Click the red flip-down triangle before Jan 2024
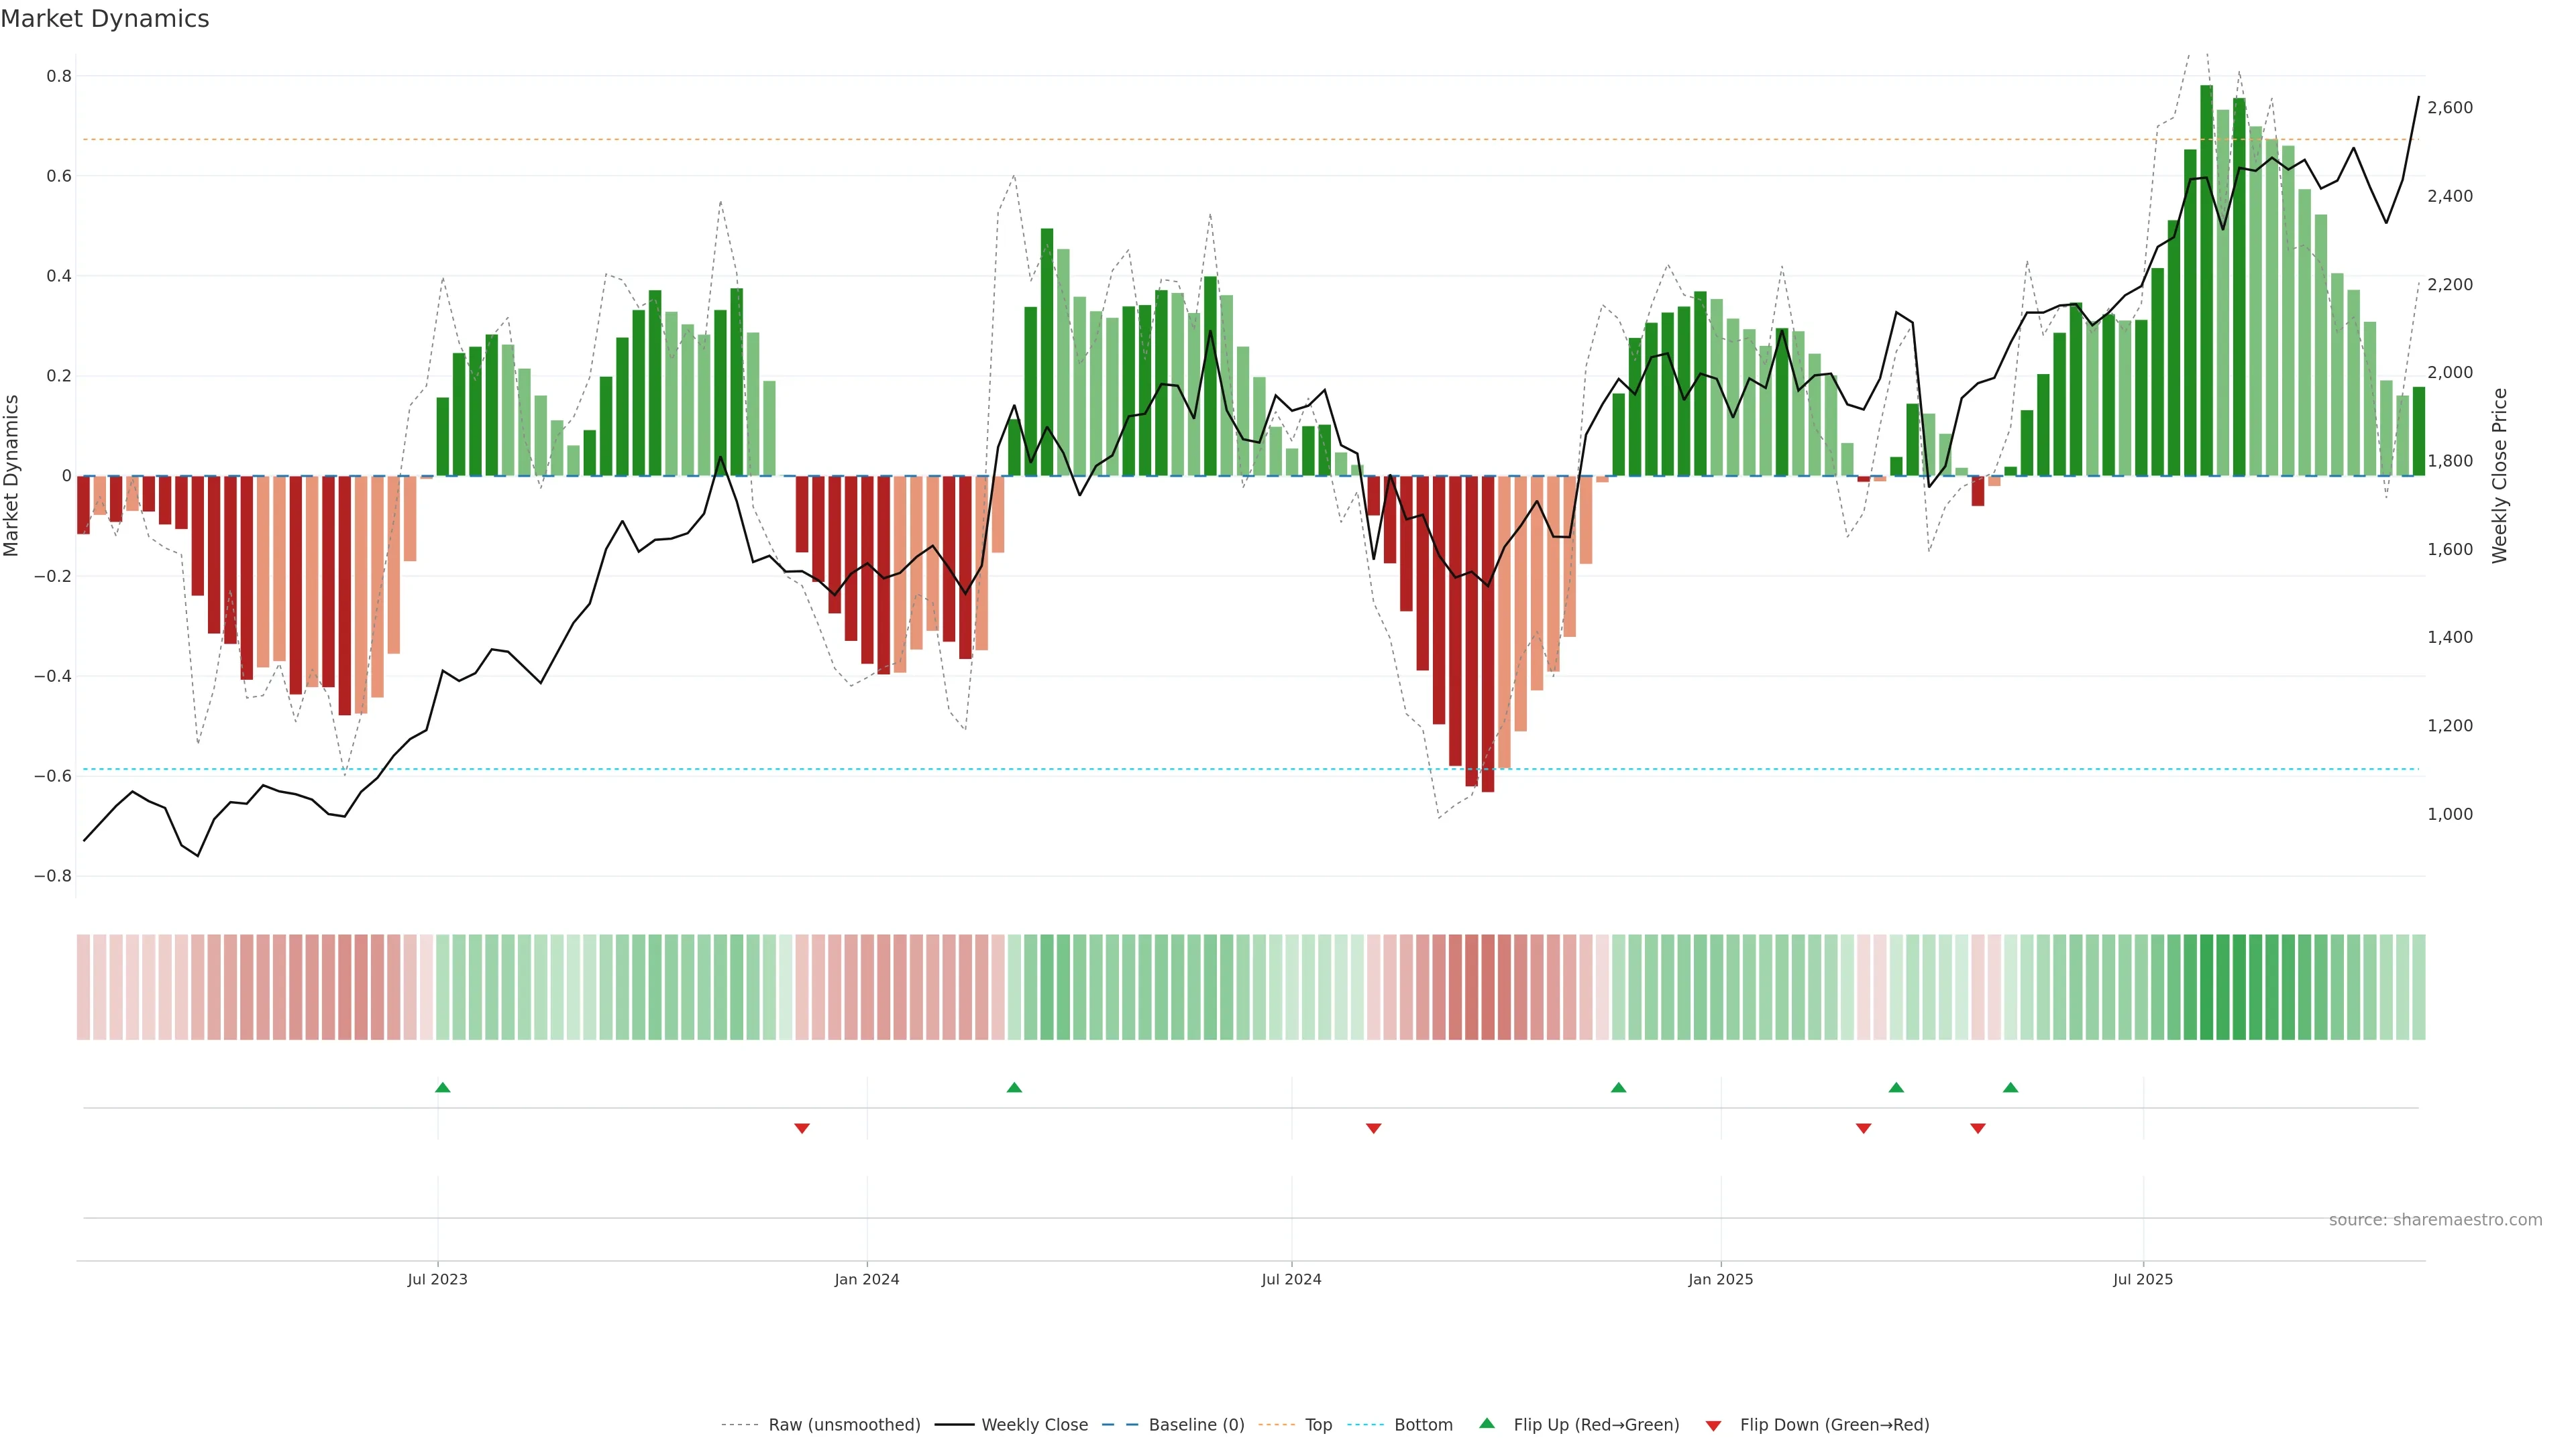This screenshot has height=1448, width=2576. [802, 1128]
